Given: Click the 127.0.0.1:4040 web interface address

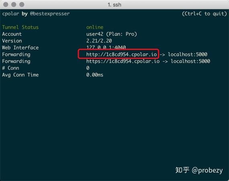Looking at the screenshot, I should (x=106, y=48).
